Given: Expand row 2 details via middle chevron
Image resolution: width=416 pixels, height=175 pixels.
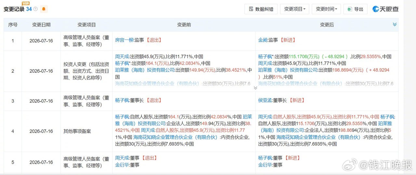Looking at the screenshot, I should tap(255, 88).
